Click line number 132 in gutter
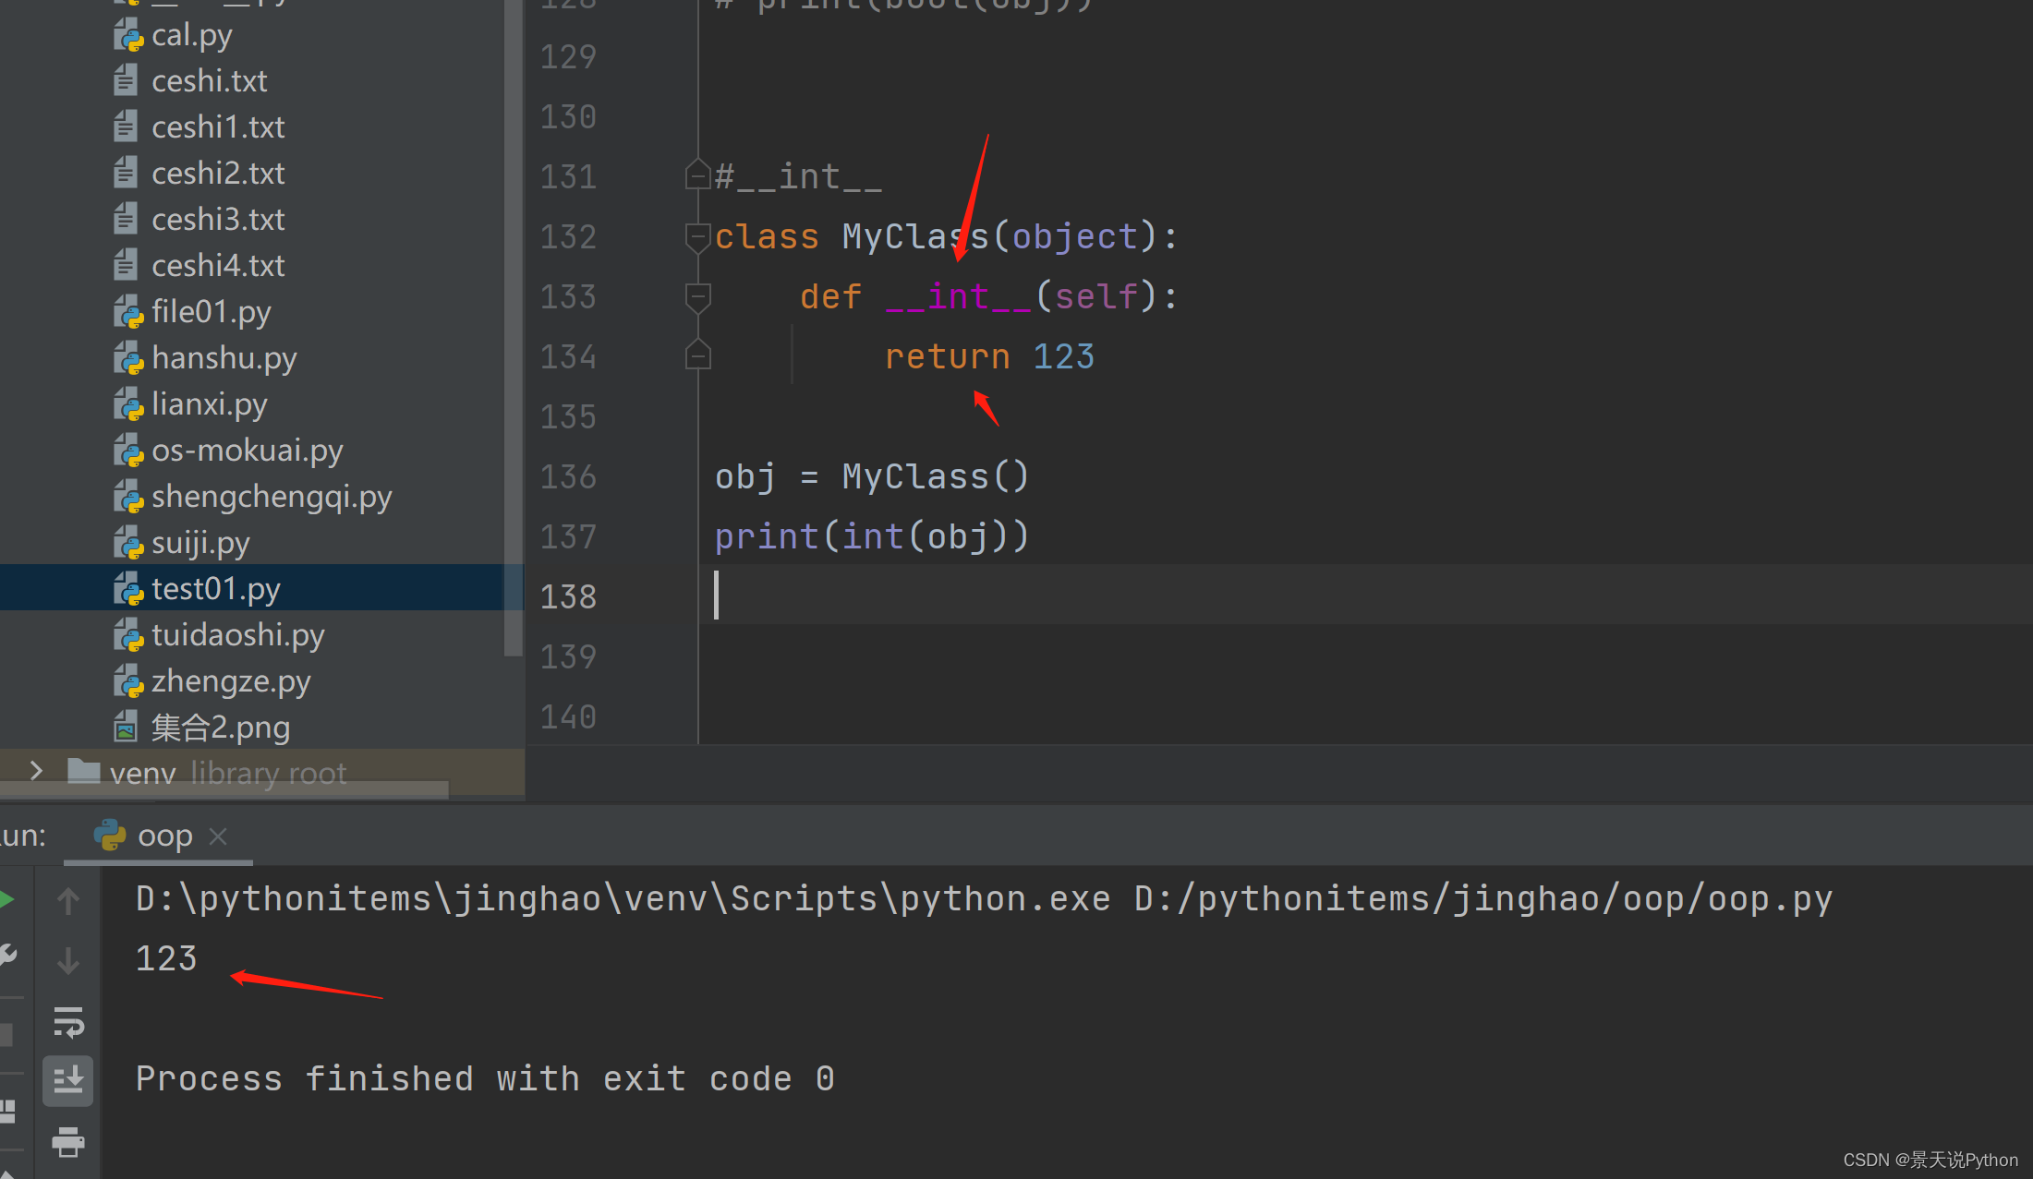Screen dimensions: 2033x1179 568,237
